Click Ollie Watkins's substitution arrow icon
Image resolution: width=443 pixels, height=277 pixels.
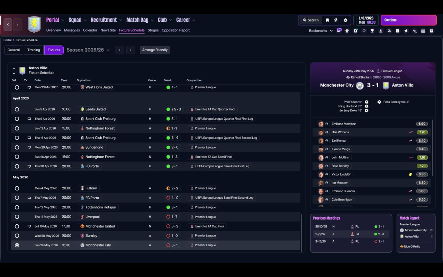411,132
